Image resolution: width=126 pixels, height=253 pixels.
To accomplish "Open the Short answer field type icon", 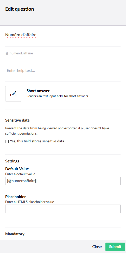I will pyautogui.click(x=13, y=94).
